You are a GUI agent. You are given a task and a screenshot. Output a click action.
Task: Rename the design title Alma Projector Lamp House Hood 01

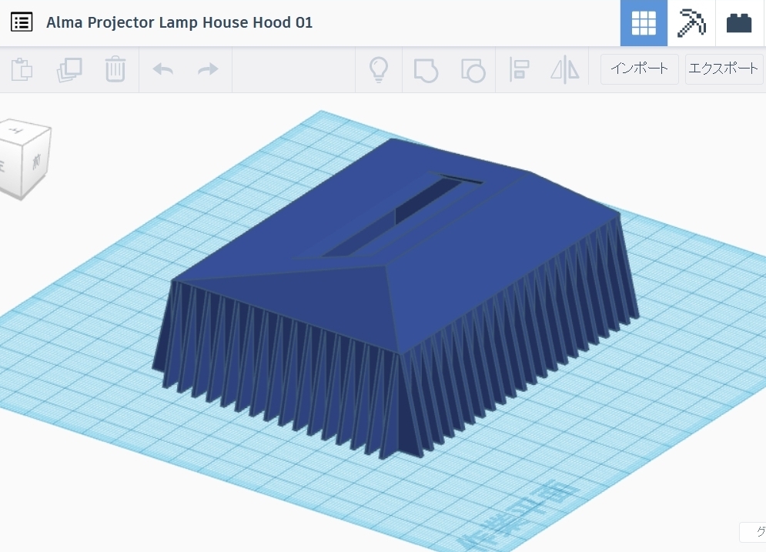(x=179, y=22)
